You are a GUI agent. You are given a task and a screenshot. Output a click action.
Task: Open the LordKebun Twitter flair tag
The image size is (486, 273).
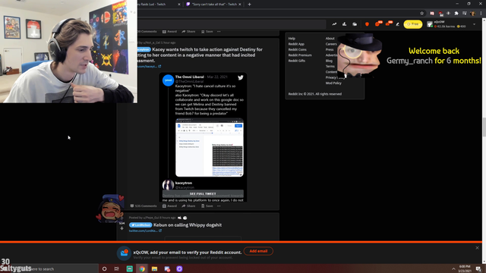point(140,225)
